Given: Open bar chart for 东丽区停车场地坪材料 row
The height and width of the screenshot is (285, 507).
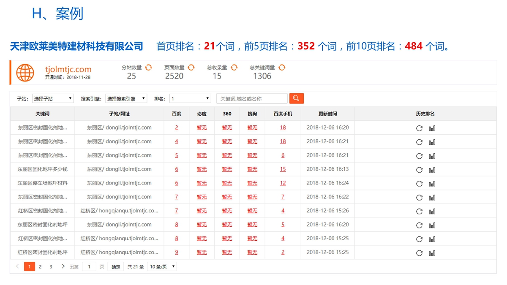Looking at the screenshot, I should pos(431,184).
